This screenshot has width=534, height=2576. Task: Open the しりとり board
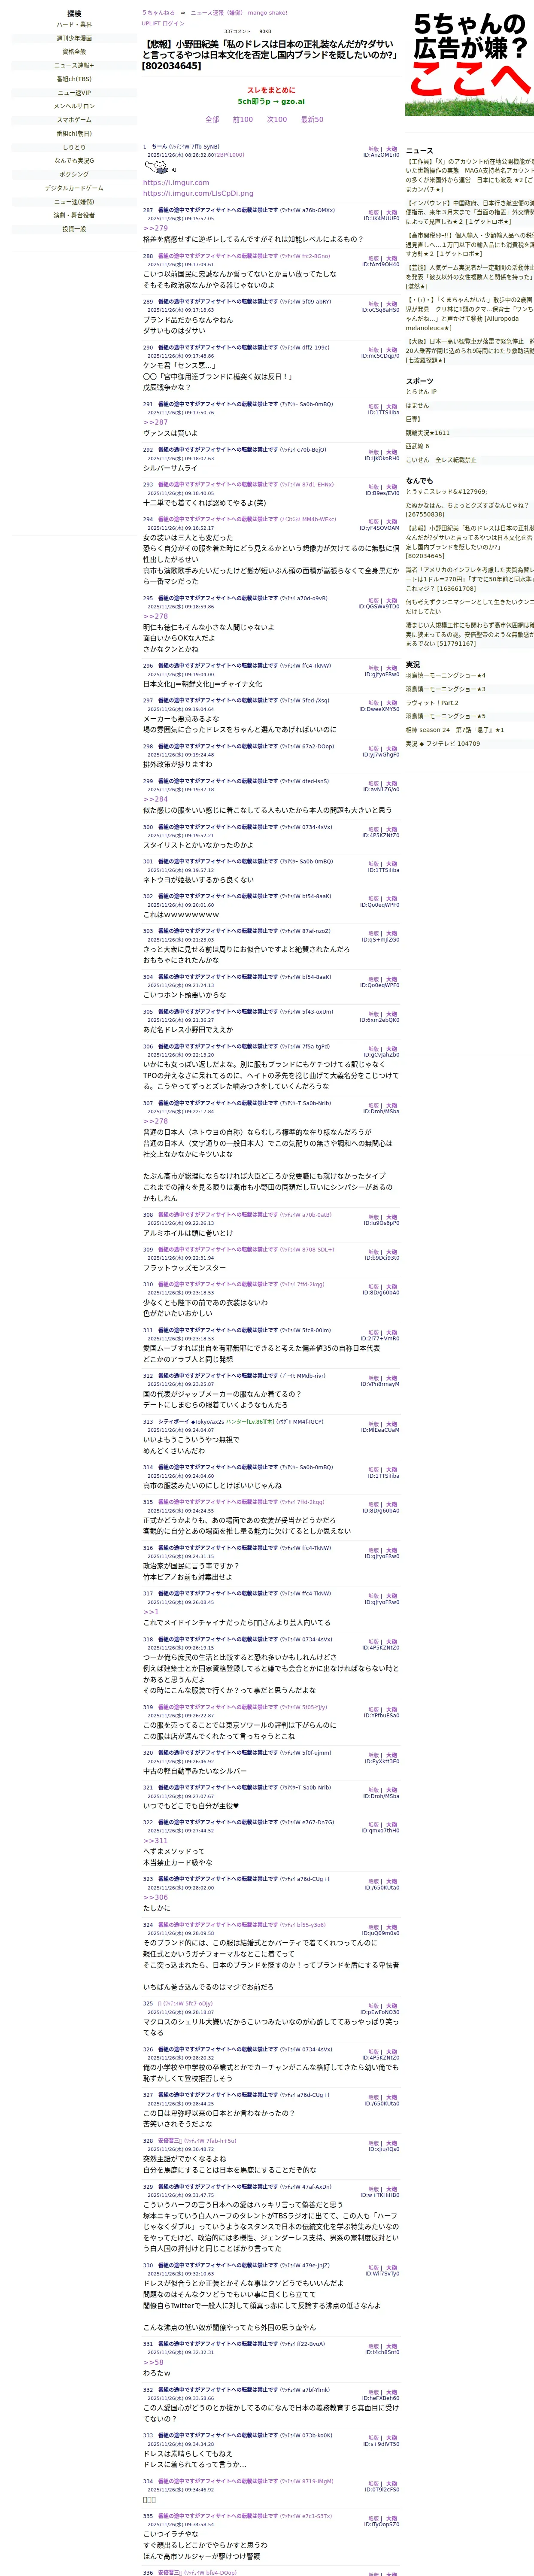coord(74,147)
